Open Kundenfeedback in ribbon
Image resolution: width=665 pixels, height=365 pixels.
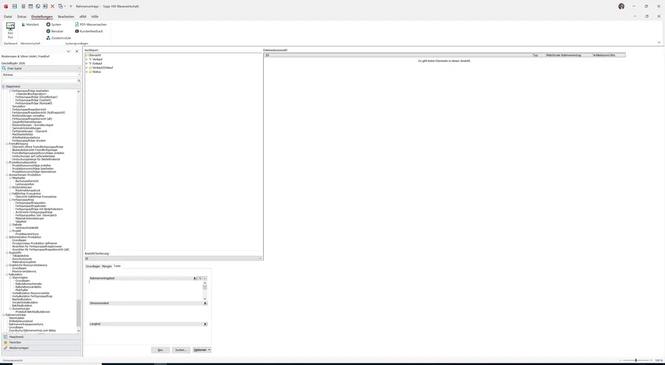pyautogui.click(x=89, y=31)
